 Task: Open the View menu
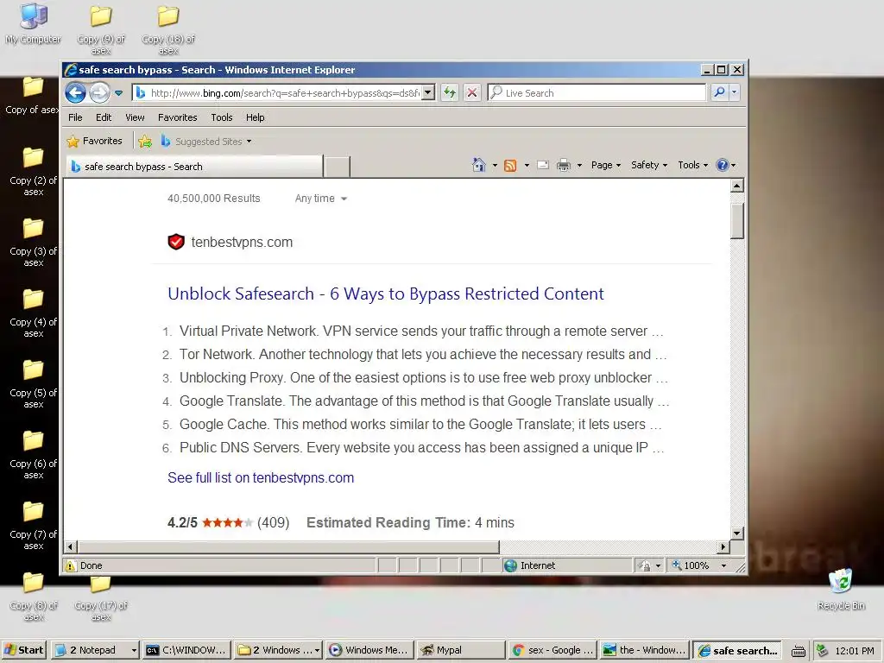(135, 117)
